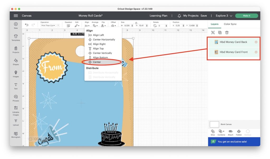The height and width of the screenshot is (159, 270).
Task: Delete selected layers with trash icon
Action: pyautogui.click(x=227, y=33)
